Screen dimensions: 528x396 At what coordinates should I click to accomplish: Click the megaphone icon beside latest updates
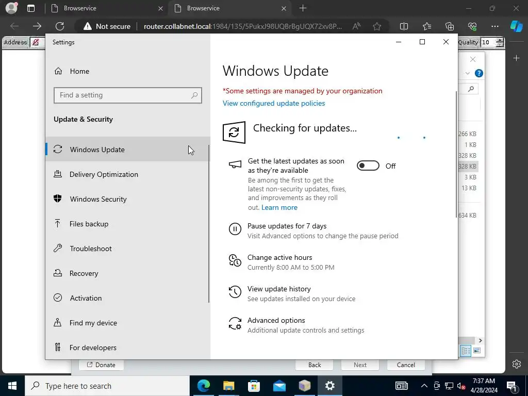click(235, 164)
